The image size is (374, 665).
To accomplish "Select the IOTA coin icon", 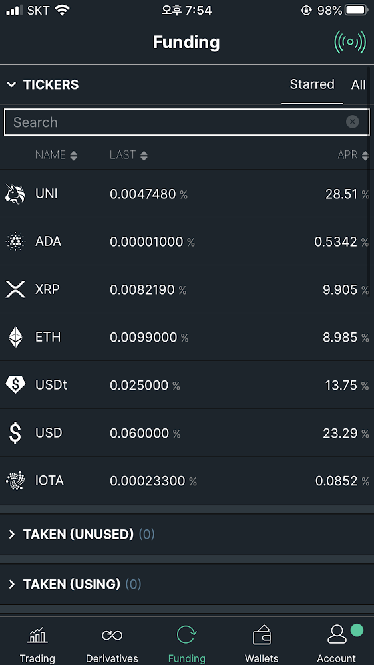I will 15,481.
